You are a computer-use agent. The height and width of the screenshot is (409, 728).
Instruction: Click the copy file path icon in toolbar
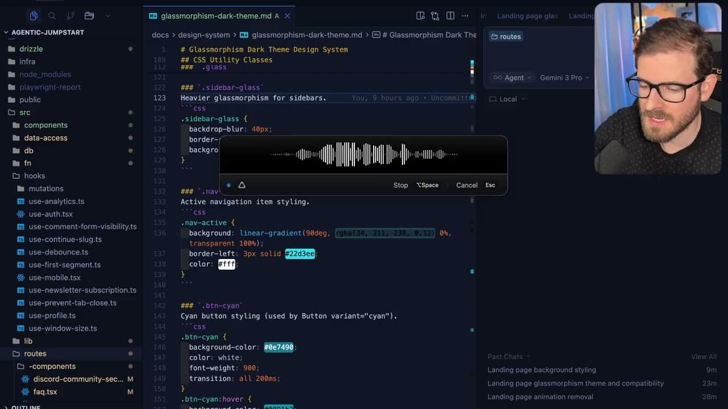pos(420,16)
